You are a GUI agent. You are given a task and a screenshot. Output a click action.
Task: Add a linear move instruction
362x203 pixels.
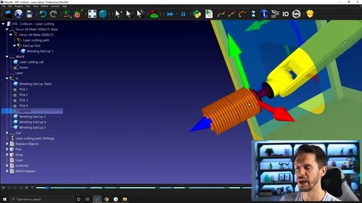click(x=232, y=14)
